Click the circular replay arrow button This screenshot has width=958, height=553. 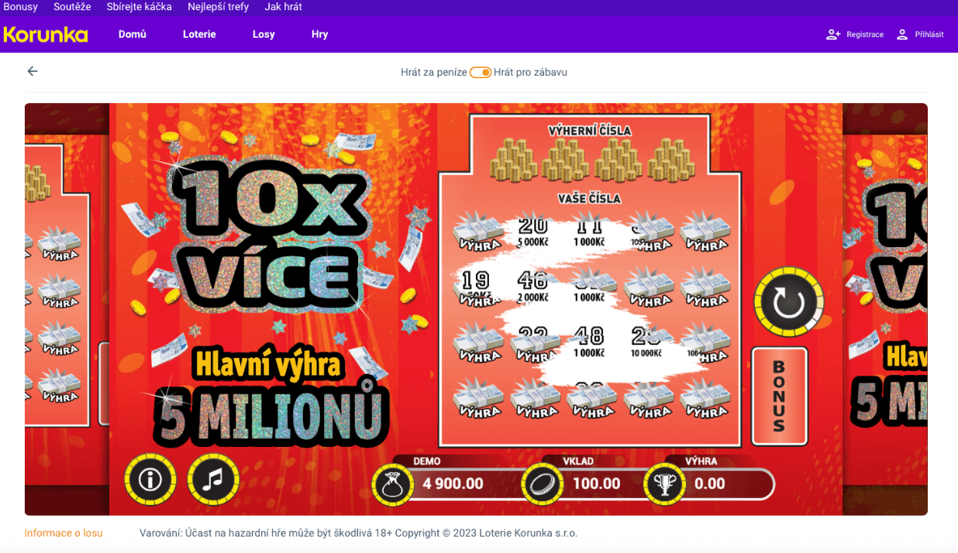pyautogui.click(x=789, y=302)
